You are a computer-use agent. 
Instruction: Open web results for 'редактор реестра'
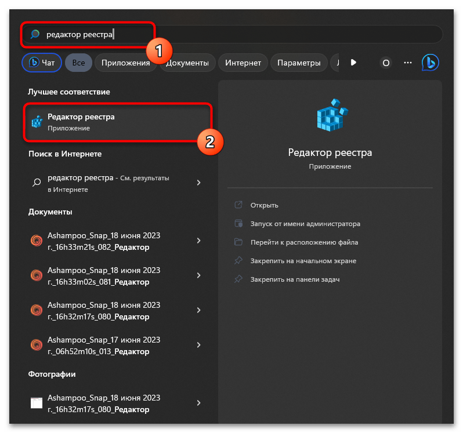(x=108, y=183)
